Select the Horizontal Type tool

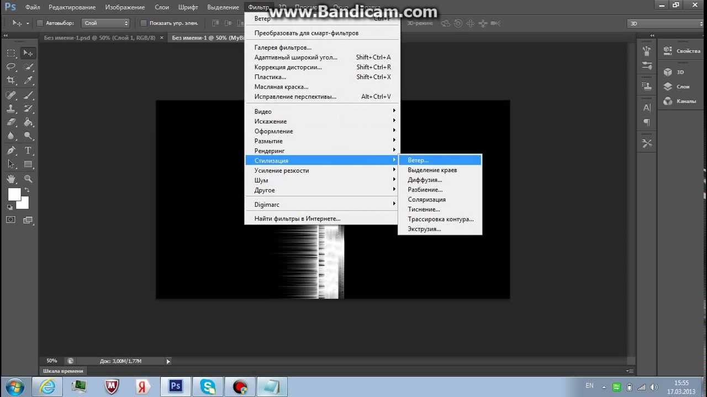tap(28, 151)
